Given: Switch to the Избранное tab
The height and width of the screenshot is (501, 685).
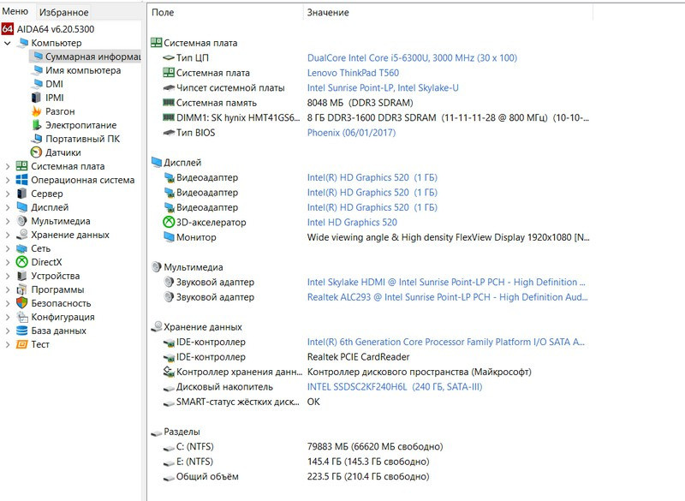Looking at the screenshot, I should point(63,13).
